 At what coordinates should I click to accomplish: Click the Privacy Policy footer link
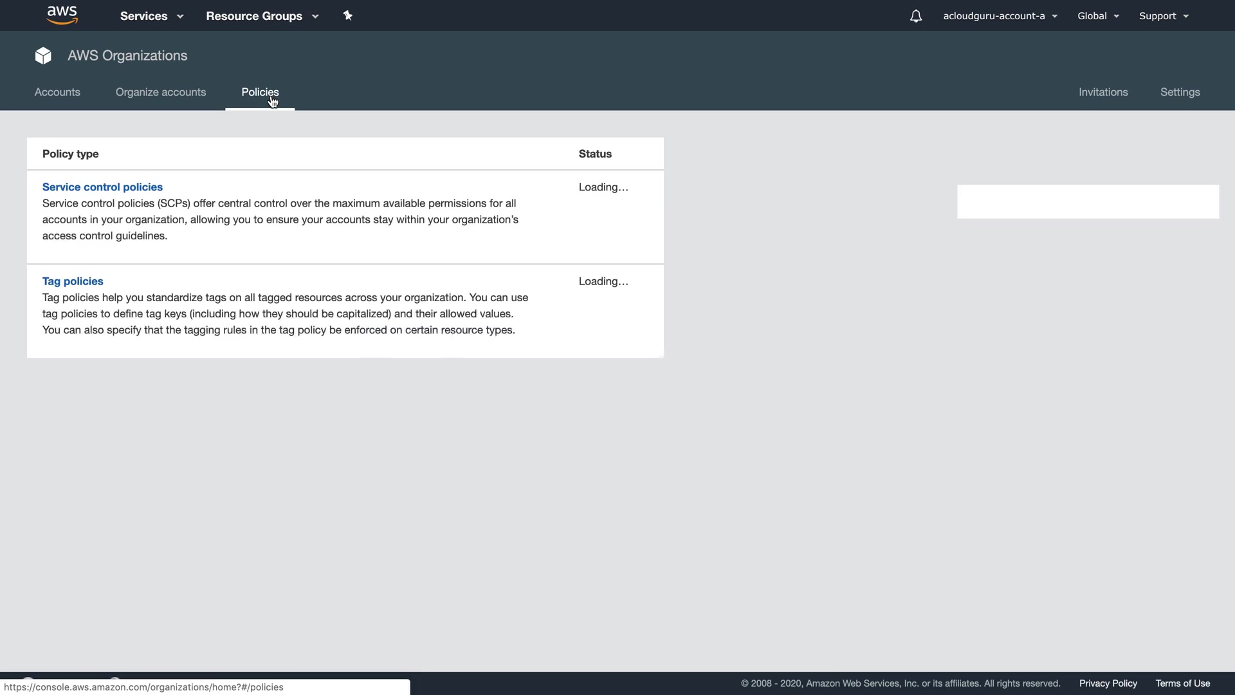pos(1108,683)
